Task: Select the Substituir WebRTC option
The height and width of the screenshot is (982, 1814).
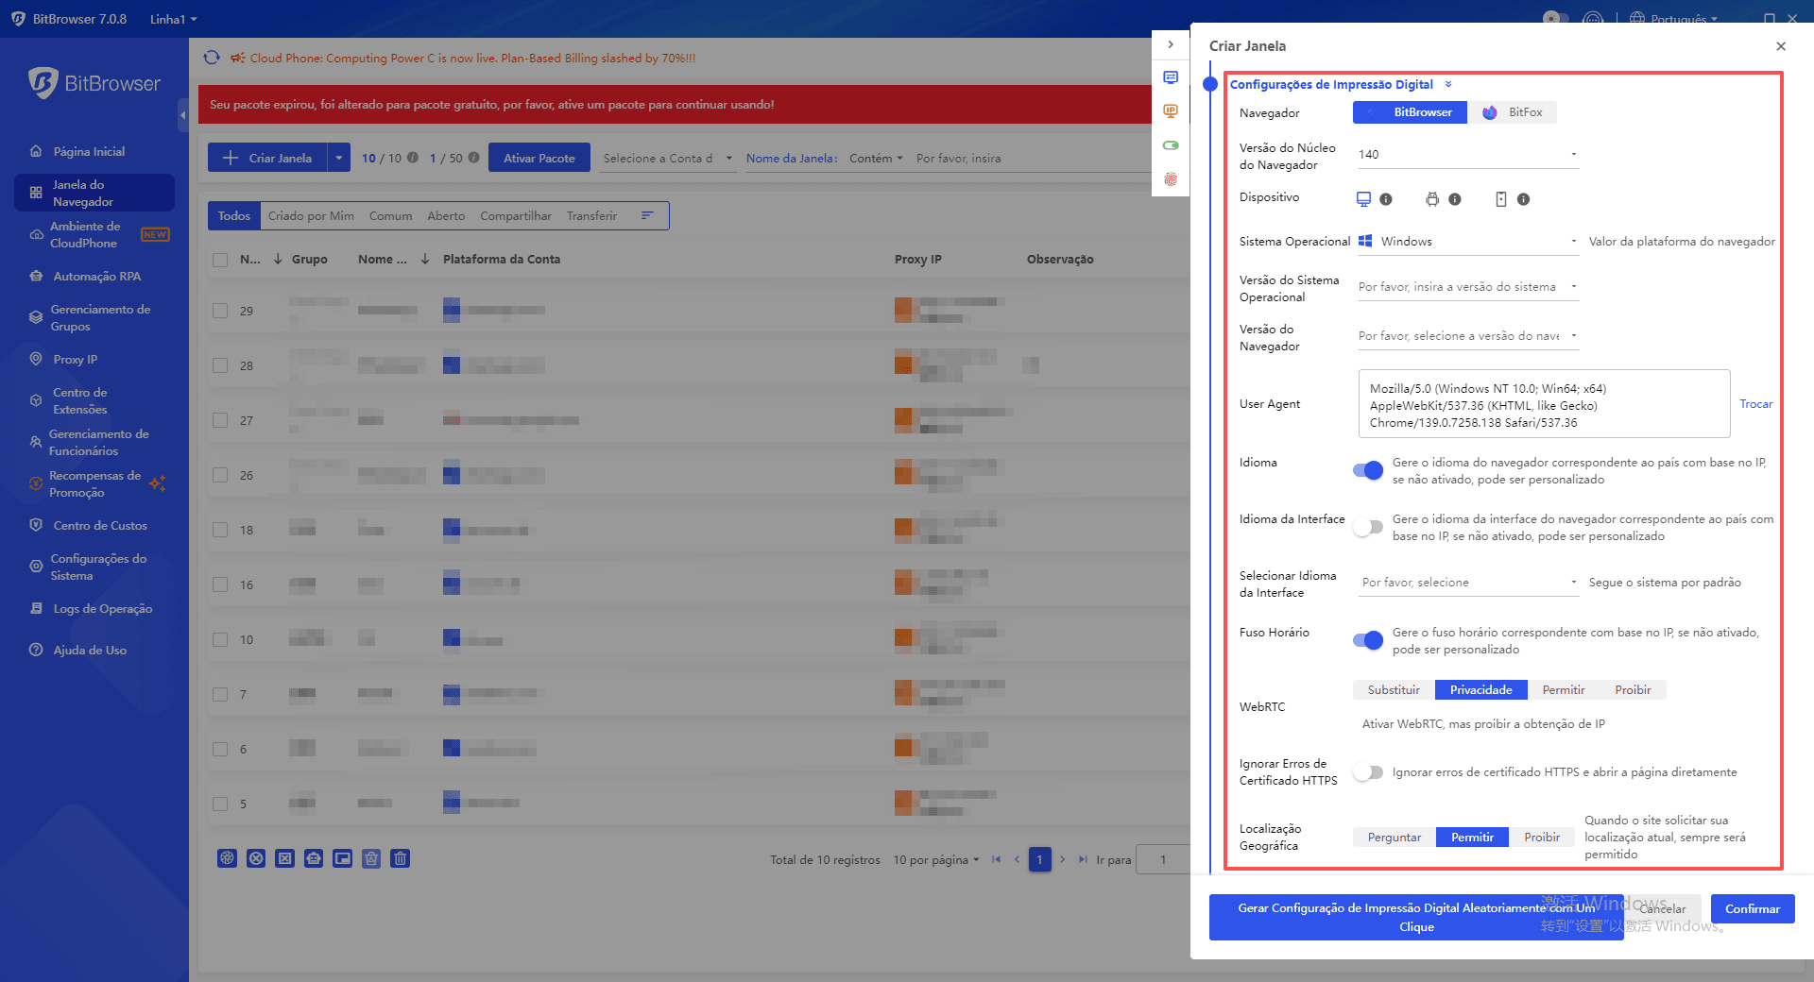Action: coord(1394,690)
